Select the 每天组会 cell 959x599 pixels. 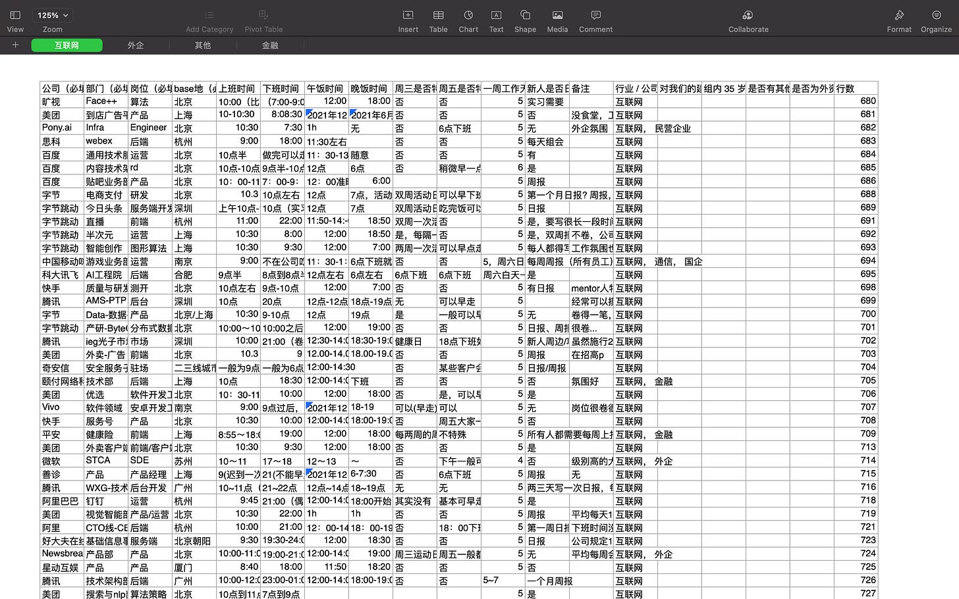point(547,142)
